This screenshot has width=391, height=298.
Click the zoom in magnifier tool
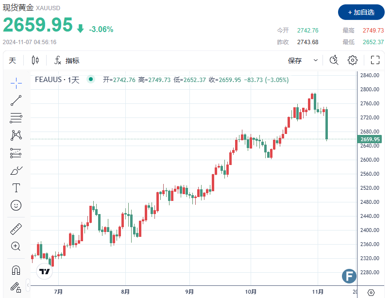click(16, 246)
